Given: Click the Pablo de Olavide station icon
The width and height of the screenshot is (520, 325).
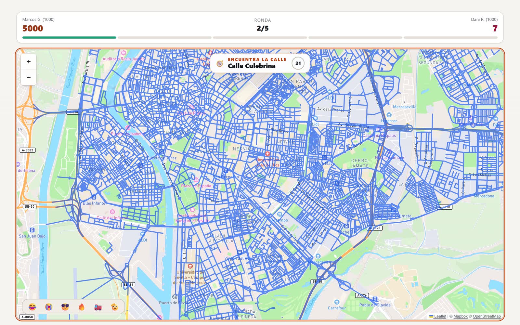Looking at the screenshot, I should (x=375, y=299).
